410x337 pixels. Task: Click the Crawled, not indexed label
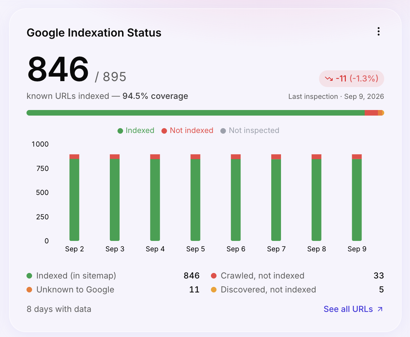(263, 276)
